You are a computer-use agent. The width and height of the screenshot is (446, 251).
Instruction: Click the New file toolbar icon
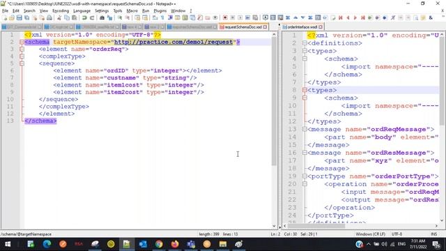(x=5, y=17)
